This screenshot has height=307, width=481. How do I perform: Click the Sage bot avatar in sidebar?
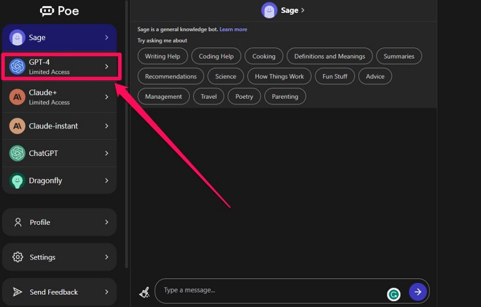[x=17, y=37]
